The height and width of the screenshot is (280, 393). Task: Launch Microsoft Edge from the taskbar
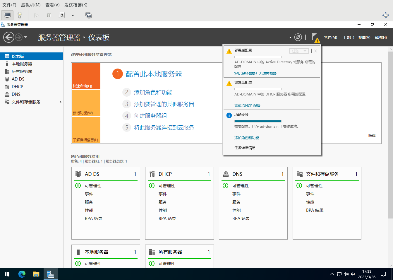pyautogui.click(x=22, y=274)
